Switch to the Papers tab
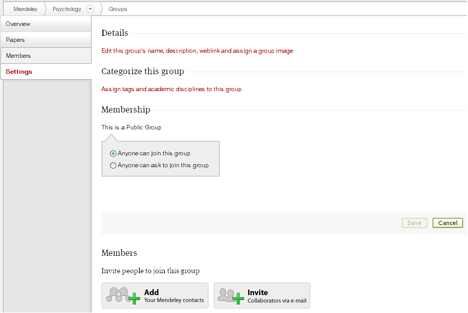This screenshot has width=468, height=313. point(46,40)
